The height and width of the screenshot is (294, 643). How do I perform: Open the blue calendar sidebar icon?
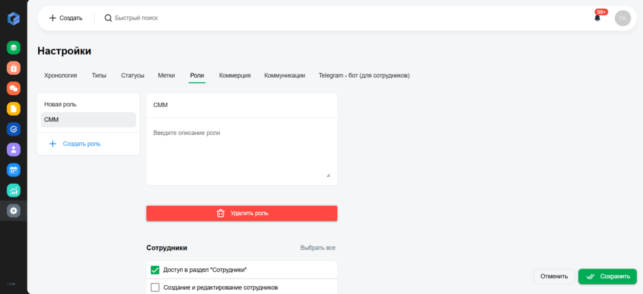(x=14, y=170)
